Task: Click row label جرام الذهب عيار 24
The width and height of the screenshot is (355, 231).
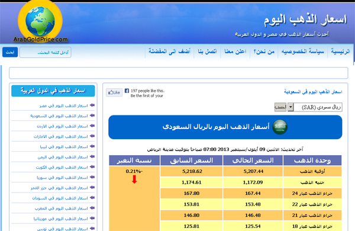Action: tap(312, 193)
